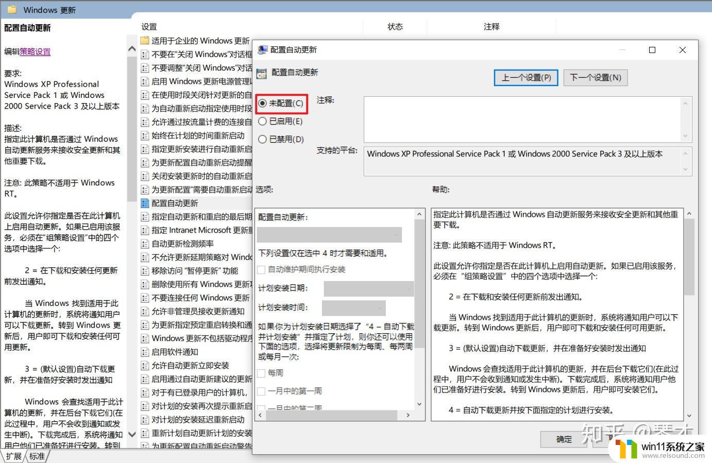Click help panel scroll down arrow
The width and height of the screenshot is (712, 463).
click(x=689, y=415)
